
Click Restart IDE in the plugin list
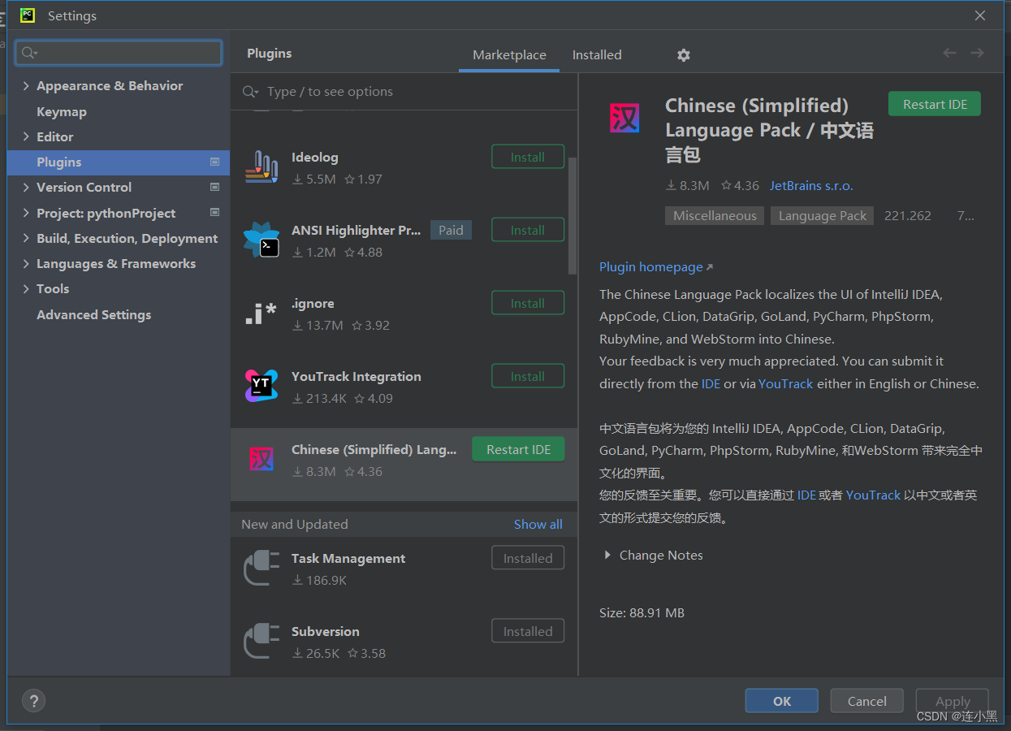click(x=518, y=449)
